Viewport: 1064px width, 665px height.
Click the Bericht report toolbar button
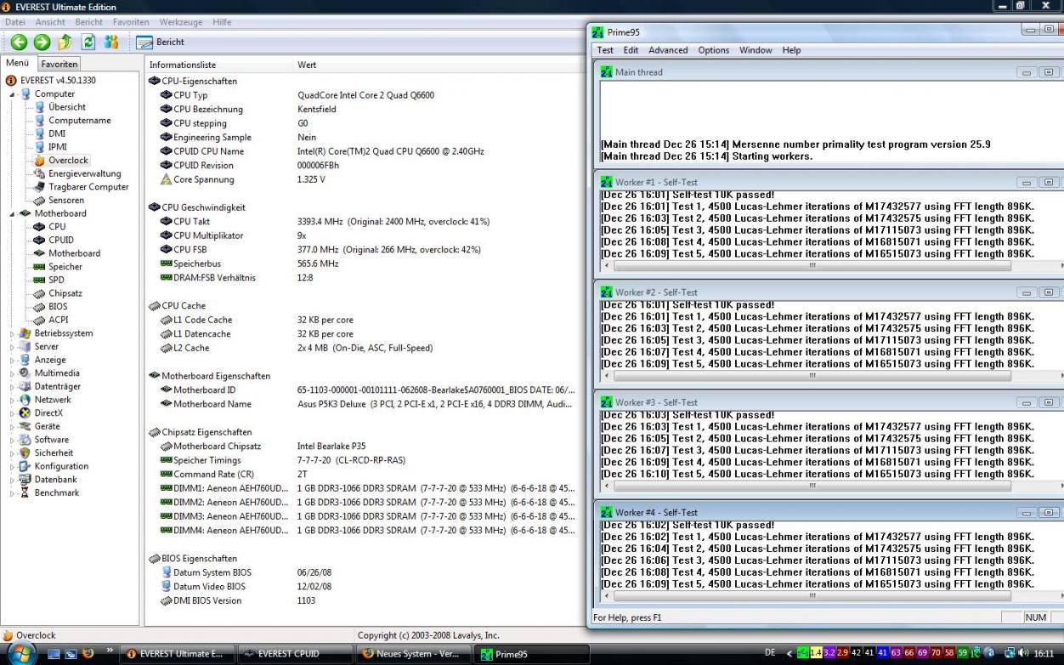[161, 42]
